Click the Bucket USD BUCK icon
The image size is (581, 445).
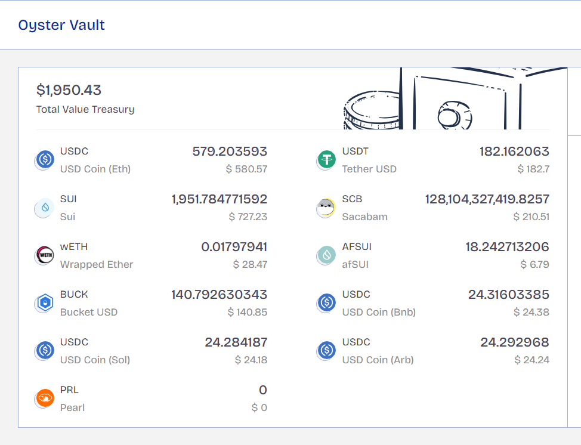[45, 303]
